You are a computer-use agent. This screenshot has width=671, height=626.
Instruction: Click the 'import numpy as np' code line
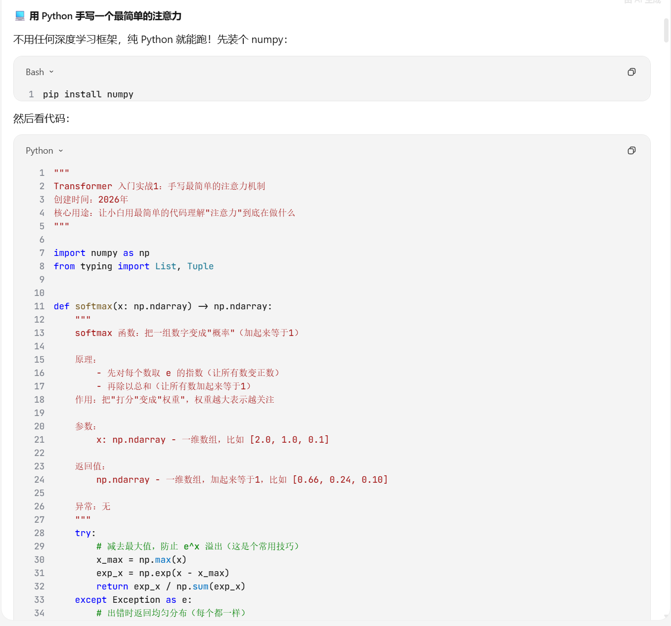[x=101, y=253]
